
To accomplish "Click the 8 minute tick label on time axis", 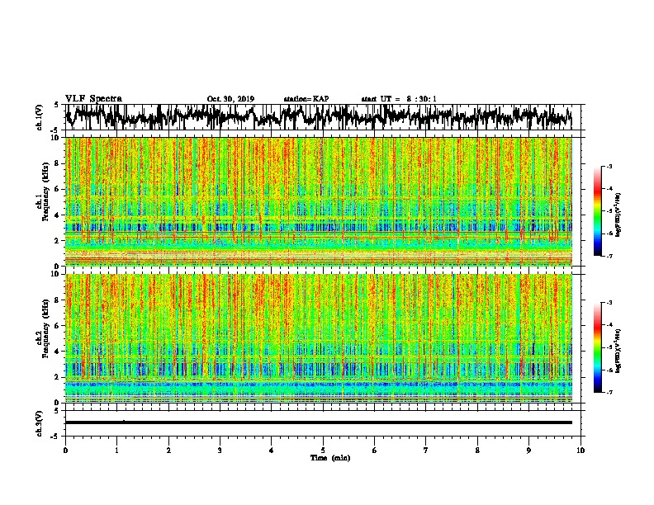I will (x=477, y=451).
